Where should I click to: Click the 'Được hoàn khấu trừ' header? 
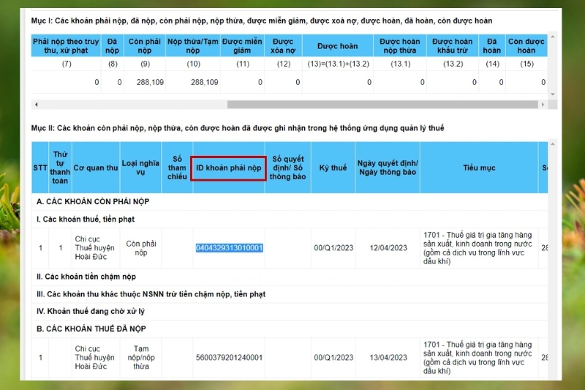(x=452, y=45)
